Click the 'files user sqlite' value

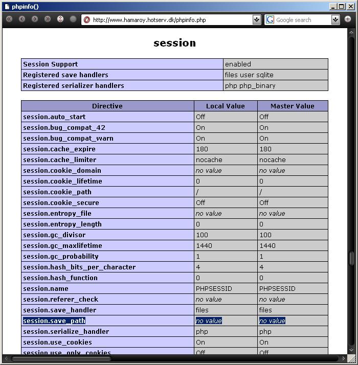tap(249, 75)
